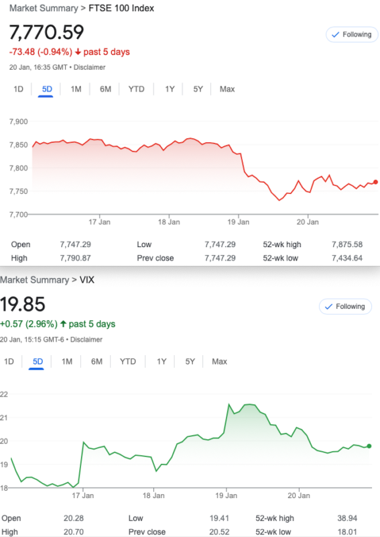Click FTSE 52-wk low value 7,434.64
Image resolution: width=380 pixels, height=537 pixels.
point(347,258)
